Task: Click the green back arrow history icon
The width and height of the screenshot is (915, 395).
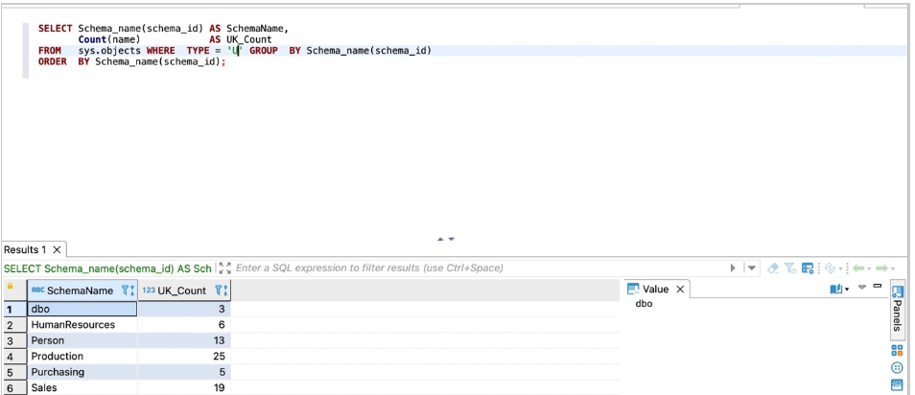Action: click(857, 267)
